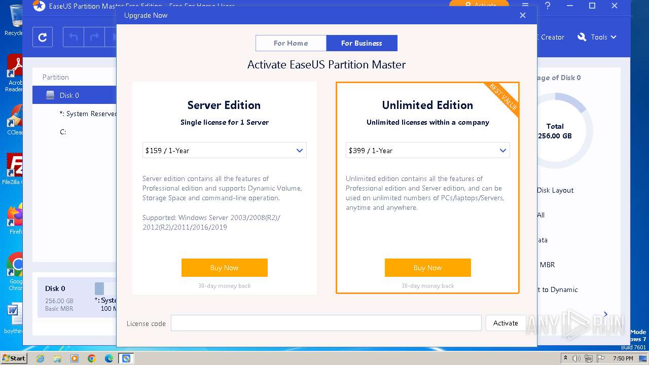
Task: Click Buy Now for Server Edition
Action: (225, 268)
